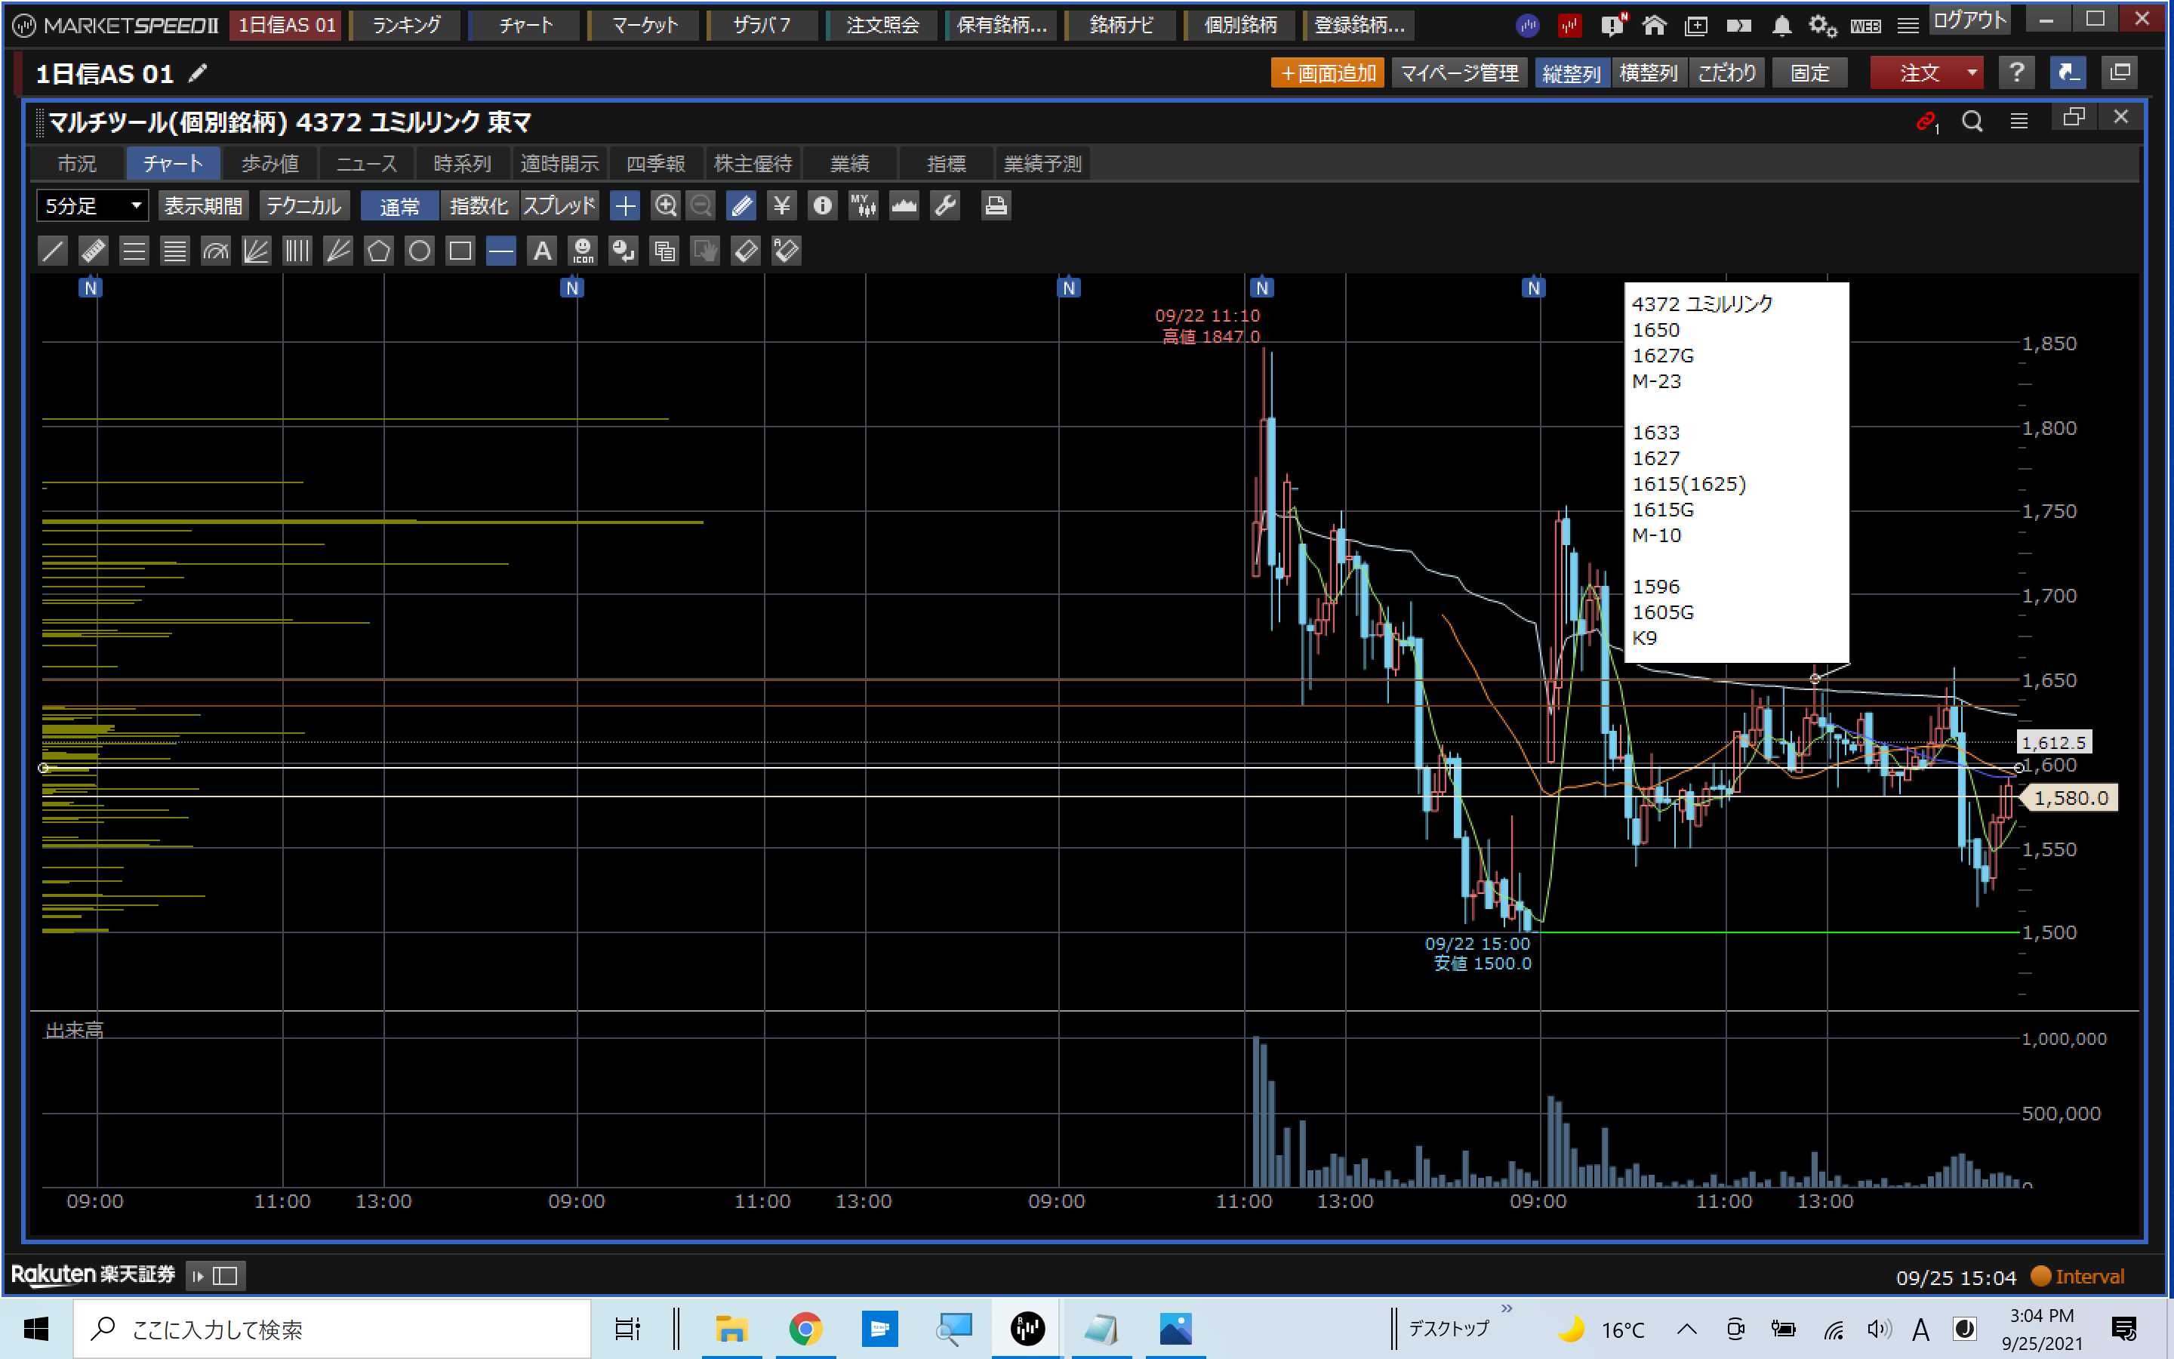2174x1359 pixels.
Task: Click the Windows taskbar search box
Action: tap(332, 1329)
